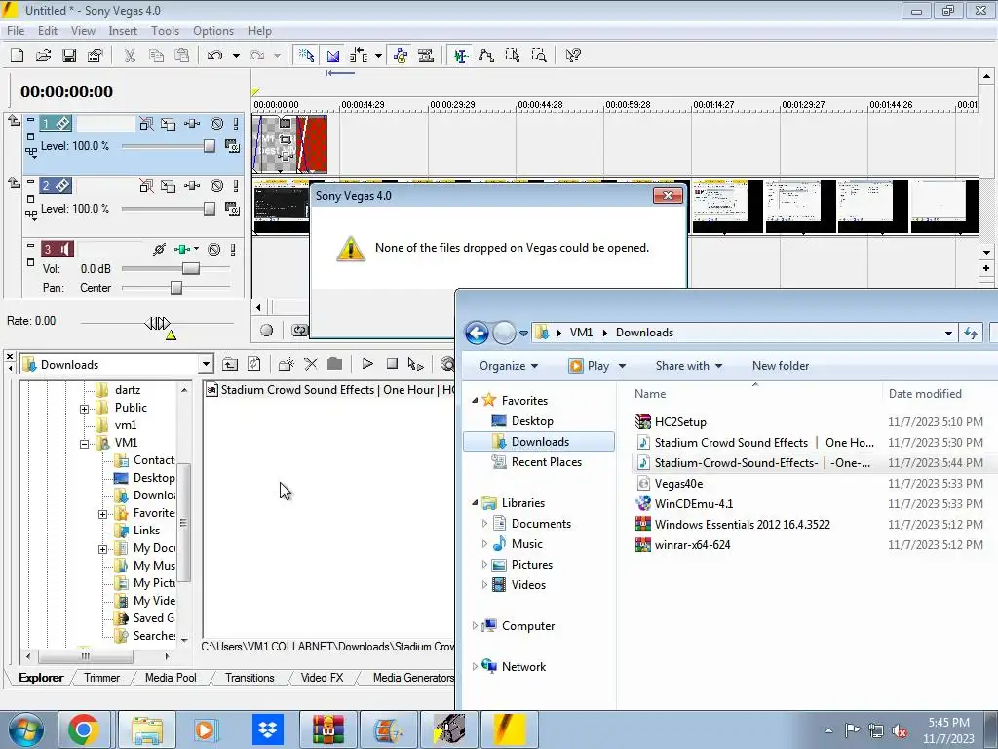
Task: Click Refresh icon in Vegas Explorer
Action: 254,365
